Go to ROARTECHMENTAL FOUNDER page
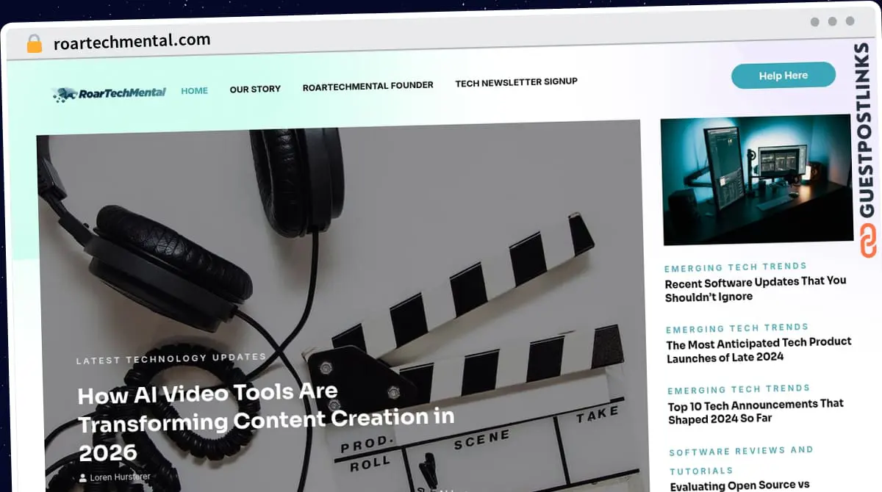 pos(368,86)
